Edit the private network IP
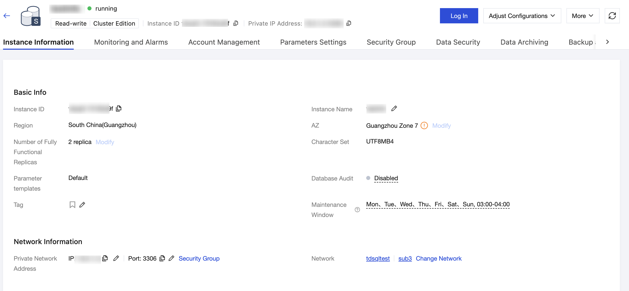This screenshot has width=629, height=291. coord(116,258)
